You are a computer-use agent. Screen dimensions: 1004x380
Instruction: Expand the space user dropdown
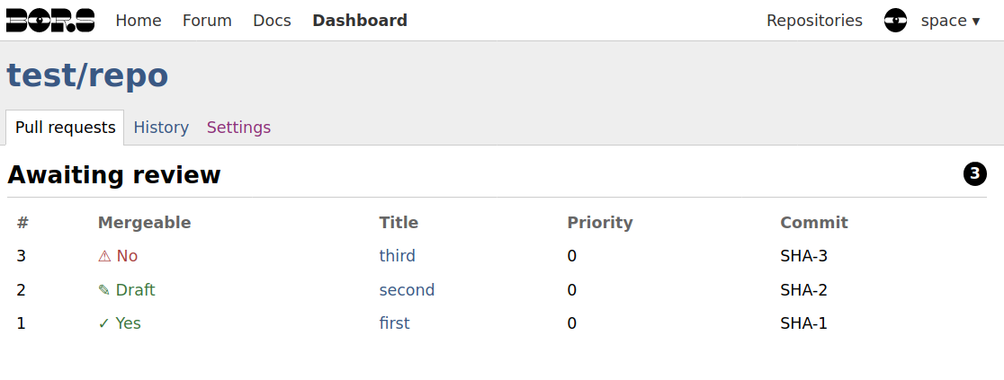(x=950, y=21)
